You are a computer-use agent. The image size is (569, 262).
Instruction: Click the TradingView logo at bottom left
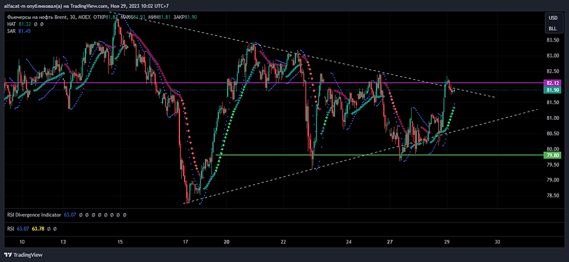[23, 255]
